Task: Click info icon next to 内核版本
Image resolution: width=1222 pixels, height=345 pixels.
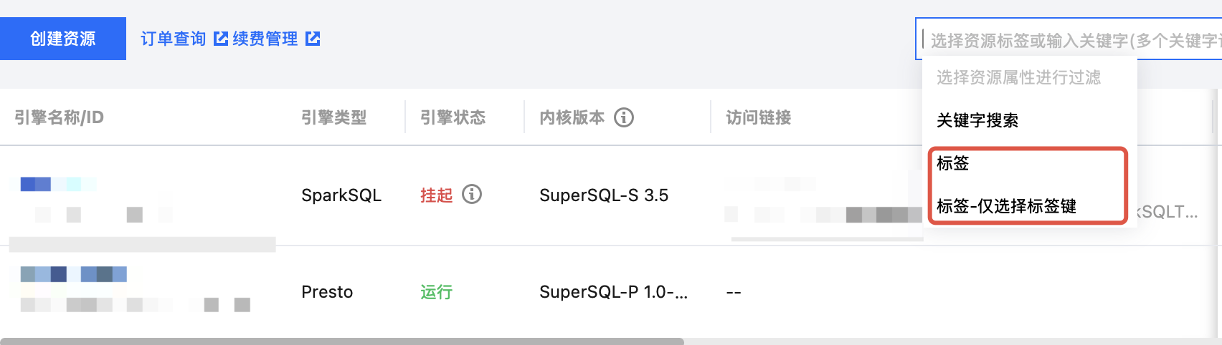Action: point(624,117)
